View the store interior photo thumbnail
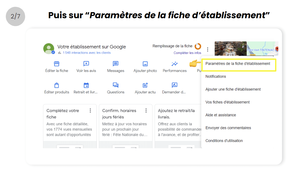Screen dimensions: 306x171 (231, 49)
